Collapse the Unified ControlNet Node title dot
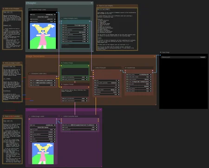209x168 pixels. [62, 116]
